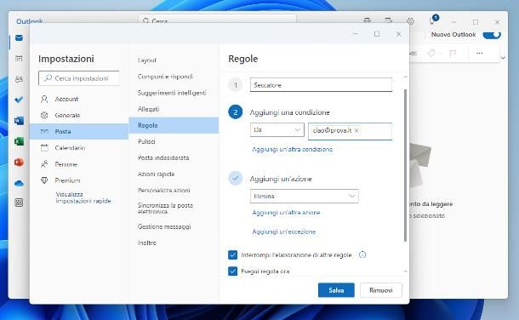This screenshot has width=519, height=320.
Task: Open Componi e rispondi settings
Action: tap(174, 77)
